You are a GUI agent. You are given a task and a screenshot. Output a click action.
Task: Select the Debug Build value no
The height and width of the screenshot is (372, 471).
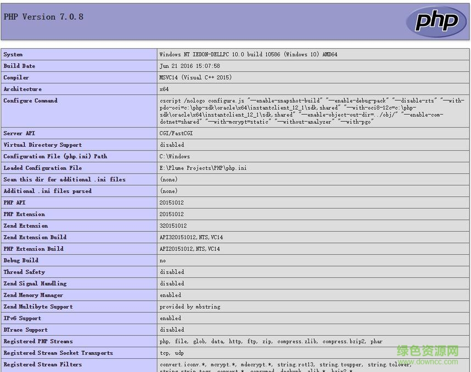(162, 260)
